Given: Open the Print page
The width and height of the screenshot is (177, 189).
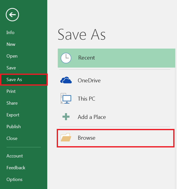Looking at the screenshot, I should pos(11,91).
